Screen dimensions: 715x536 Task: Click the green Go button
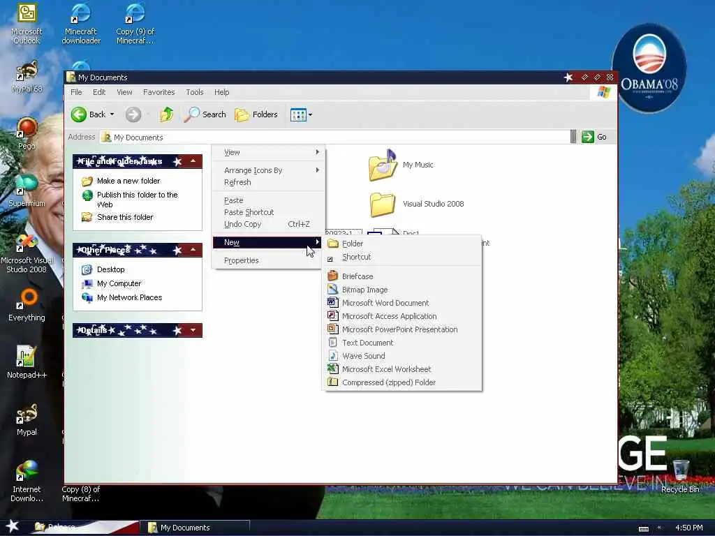click(594, 137)
